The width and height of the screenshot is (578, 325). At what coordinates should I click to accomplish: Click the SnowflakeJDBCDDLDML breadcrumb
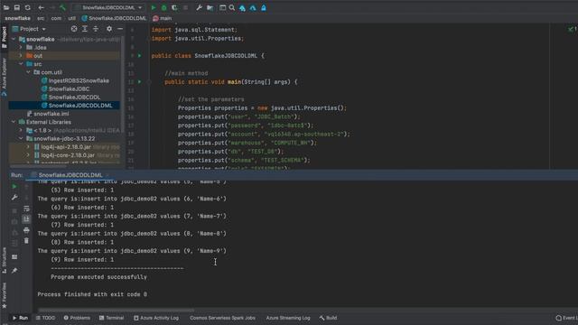(114, 18)
